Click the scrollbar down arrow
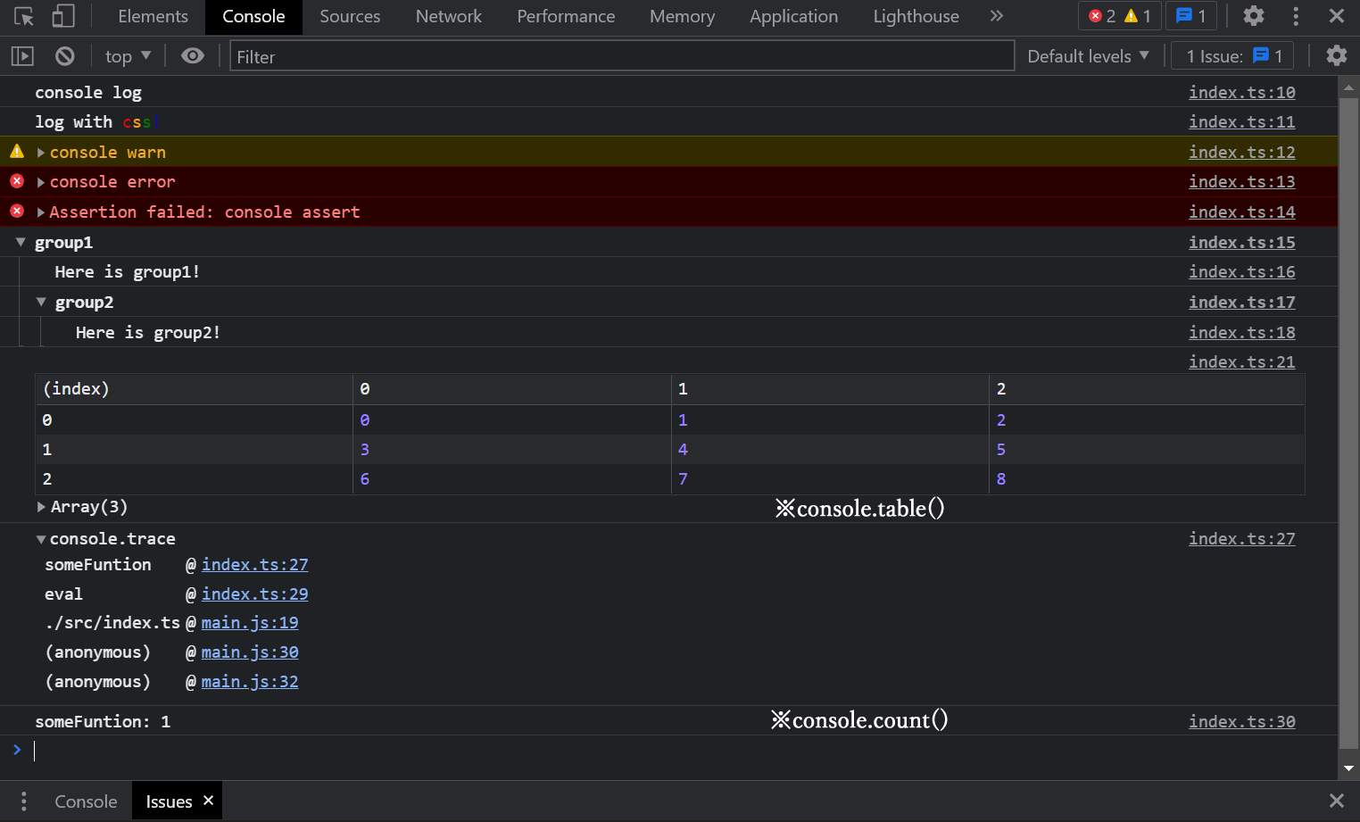 pyautogui.click(x=1349, y=768)
